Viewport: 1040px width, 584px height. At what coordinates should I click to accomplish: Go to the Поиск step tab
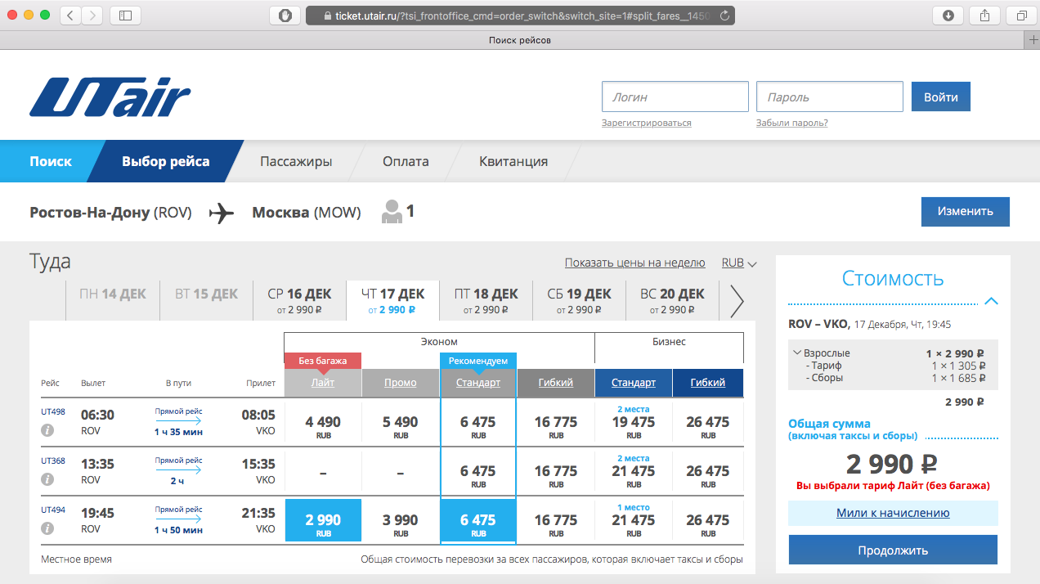(51, 161)
